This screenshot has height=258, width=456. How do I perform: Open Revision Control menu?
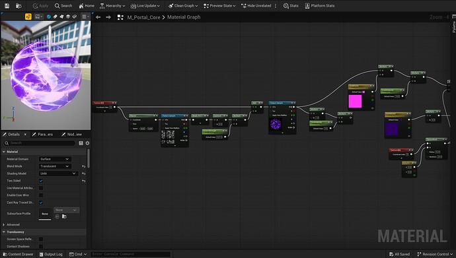[435, 254]
